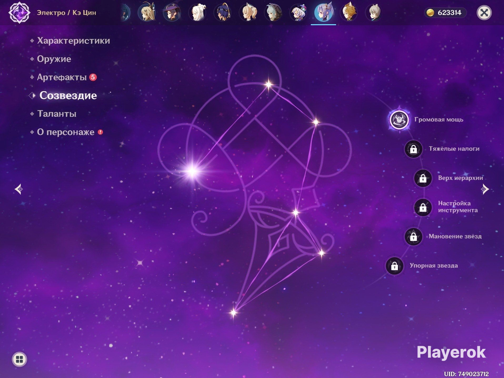This screenshot has width=504, height=378.
Task: Click the Электро / Кэ Цин title
Action: [67, 12]
